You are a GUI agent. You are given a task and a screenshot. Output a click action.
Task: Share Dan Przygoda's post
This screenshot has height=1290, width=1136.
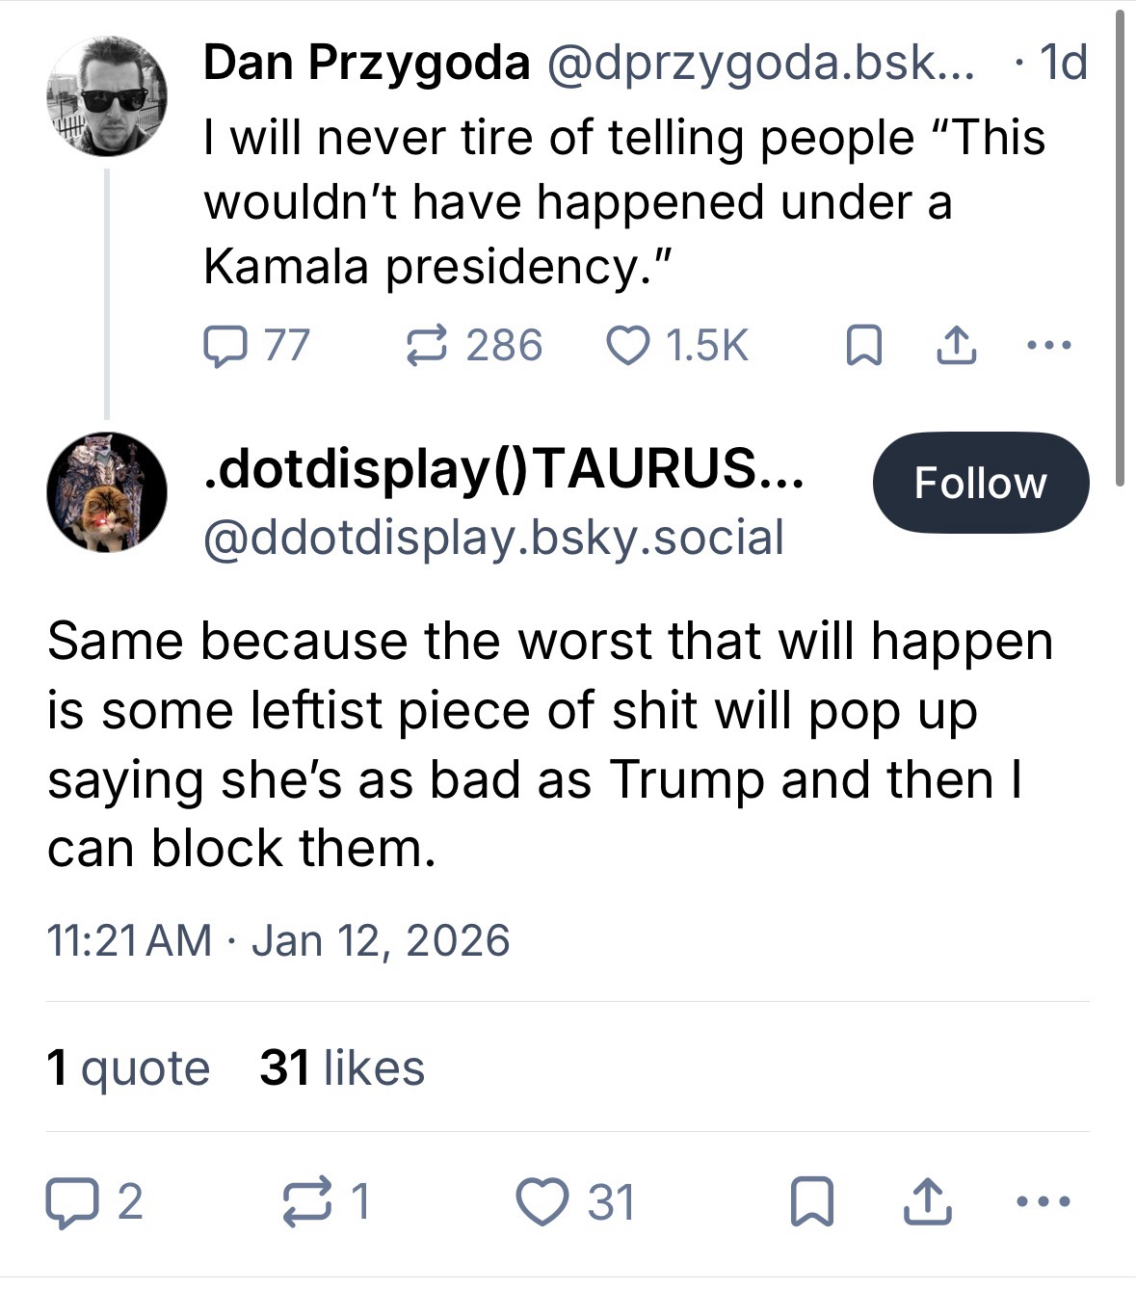tap(957, 346)
